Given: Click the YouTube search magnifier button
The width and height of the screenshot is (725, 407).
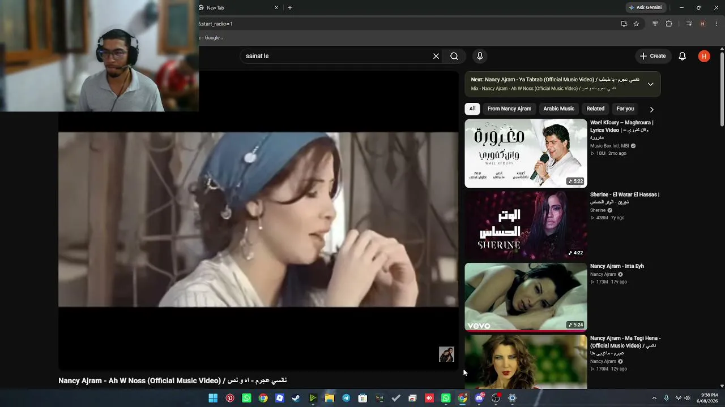Looking at the screenshot, I should point(454,56).
